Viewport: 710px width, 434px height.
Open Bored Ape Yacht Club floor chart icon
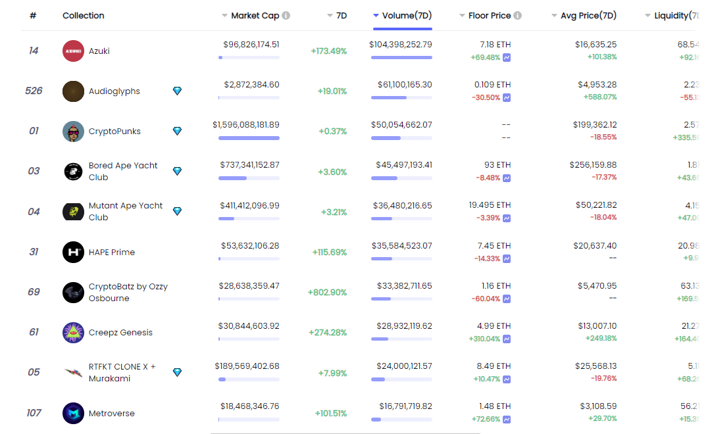pos(507,178)
